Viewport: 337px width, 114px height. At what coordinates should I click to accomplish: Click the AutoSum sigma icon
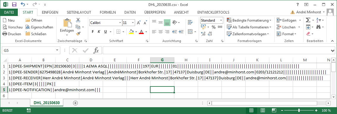coord(308,20)
